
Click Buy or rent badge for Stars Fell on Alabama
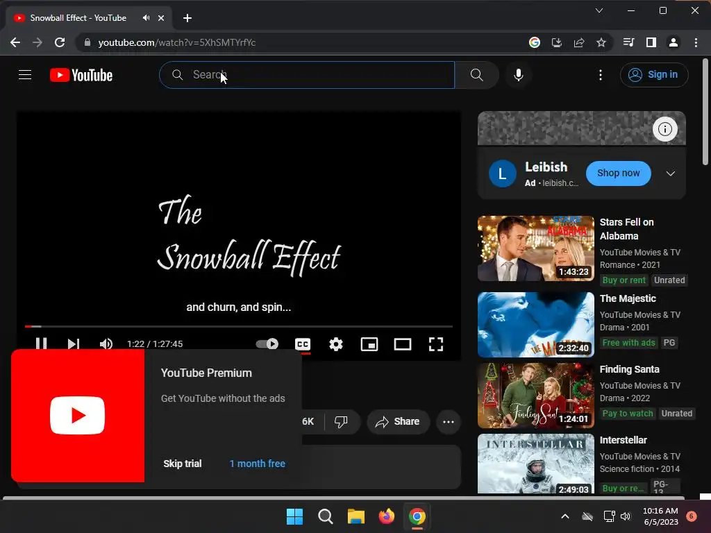click(624, 280)
